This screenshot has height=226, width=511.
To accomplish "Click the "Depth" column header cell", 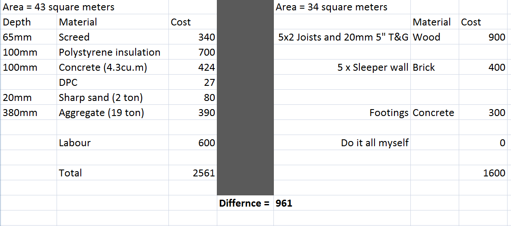I will click(x=17, y=22).
